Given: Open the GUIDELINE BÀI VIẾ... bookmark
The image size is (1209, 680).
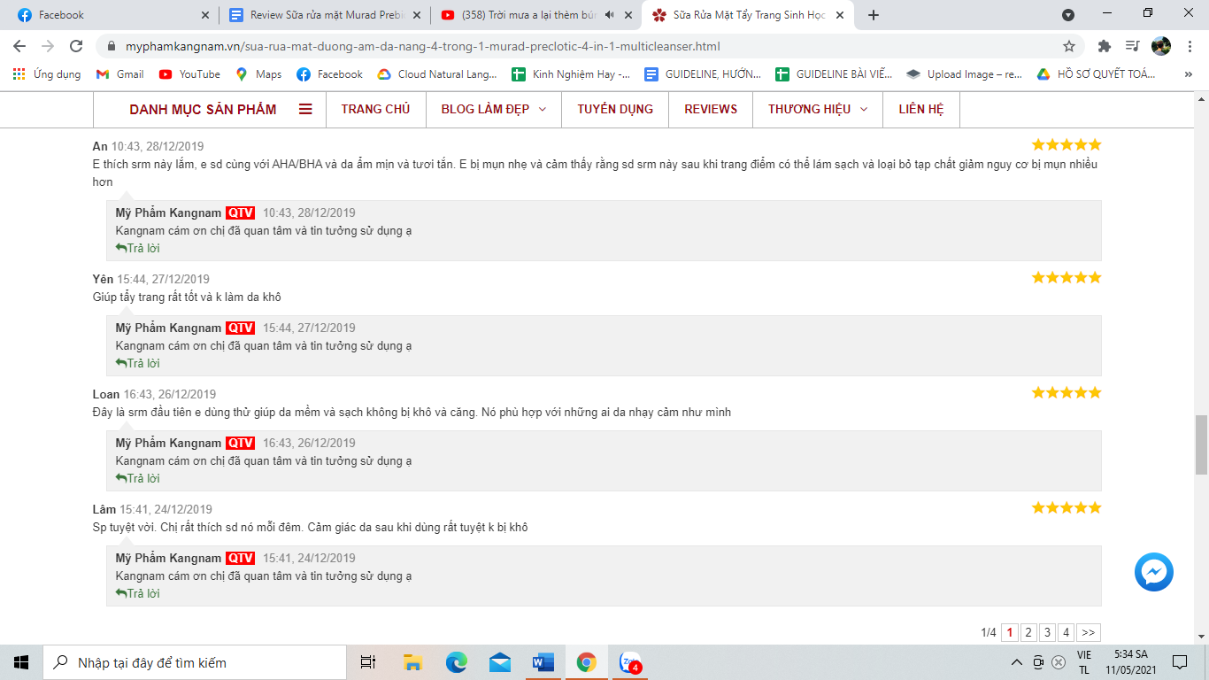Looking at the screenshot, I should point(834,74).
